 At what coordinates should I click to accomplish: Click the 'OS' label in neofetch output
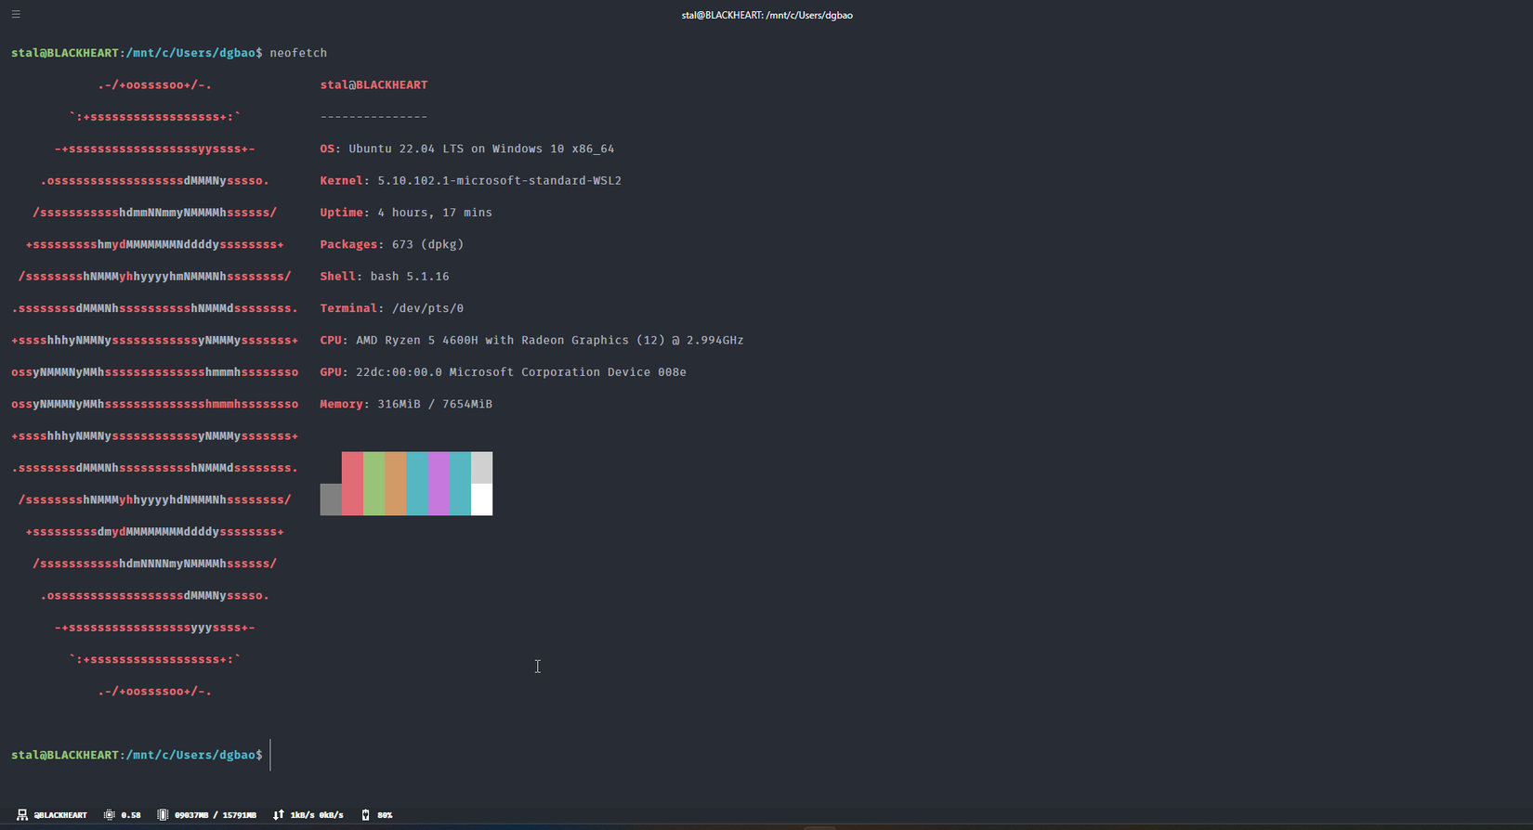[x=327, y=149]
